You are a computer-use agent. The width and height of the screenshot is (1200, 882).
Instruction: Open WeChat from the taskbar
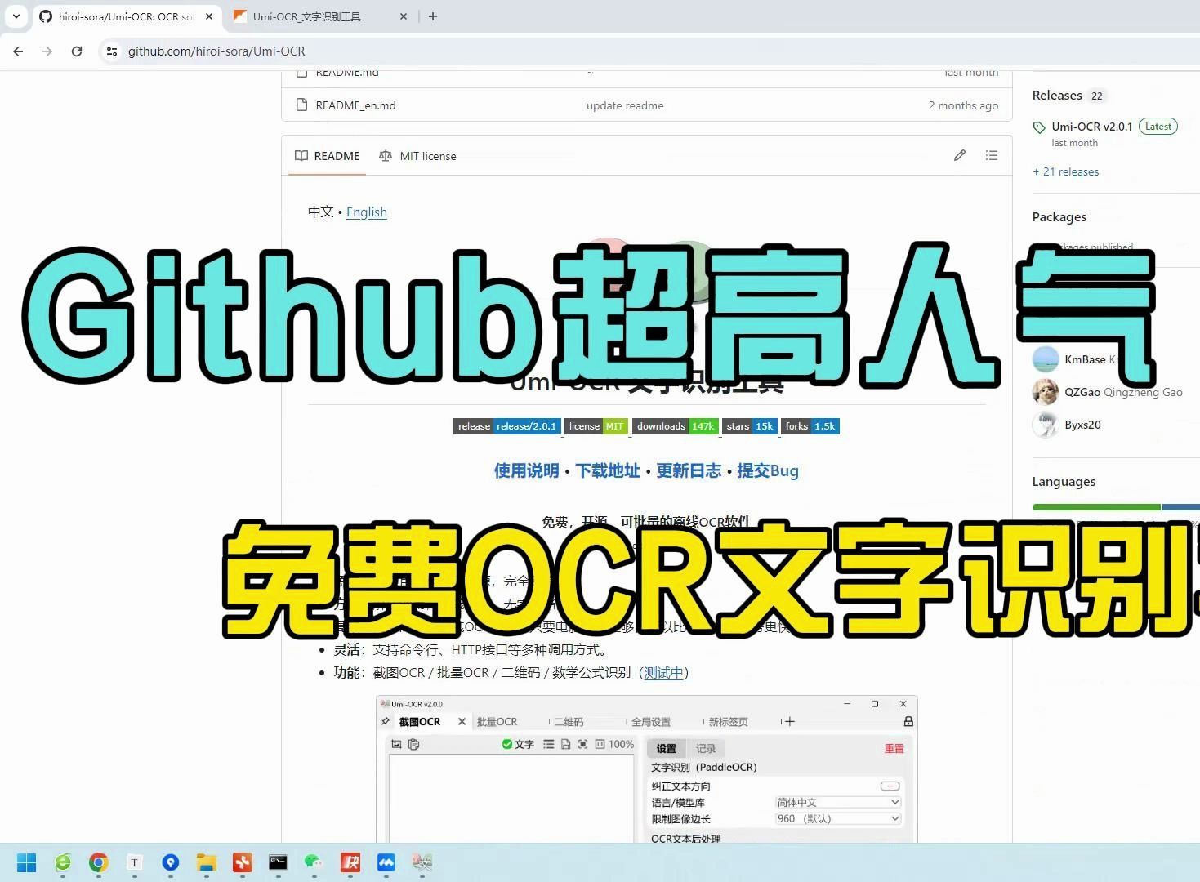pos(314,862)
